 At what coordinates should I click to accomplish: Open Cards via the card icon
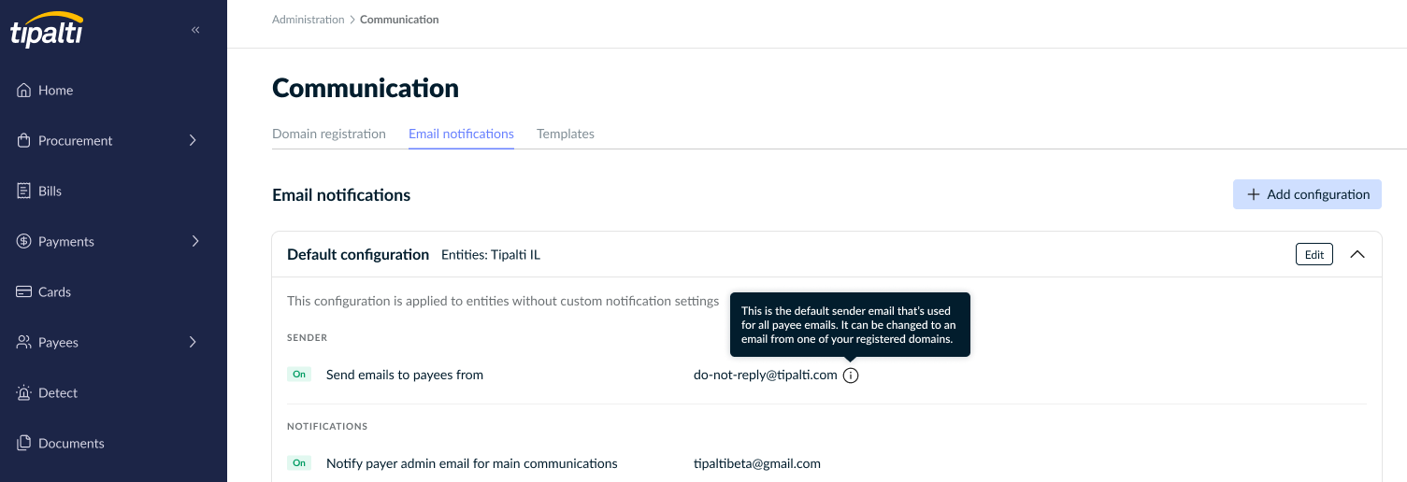pyautogui.click(x=24, y=291)
